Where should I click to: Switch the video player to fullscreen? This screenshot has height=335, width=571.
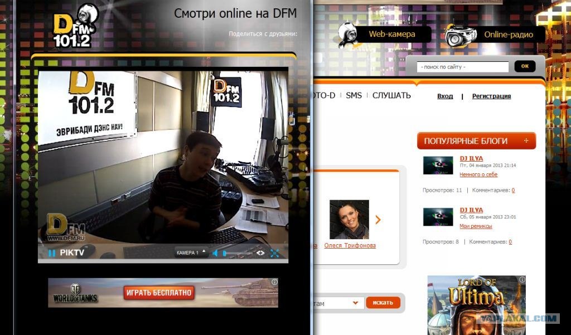pos(274,253)
